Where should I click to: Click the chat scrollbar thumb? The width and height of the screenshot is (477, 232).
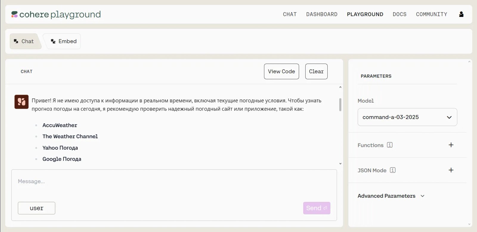tap(340, 105)
